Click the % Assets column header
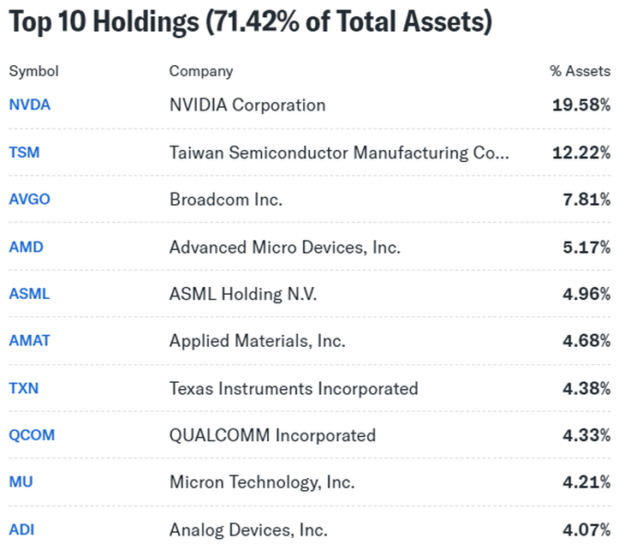This screenshot has width=625, height=550. tap(580, 71)
